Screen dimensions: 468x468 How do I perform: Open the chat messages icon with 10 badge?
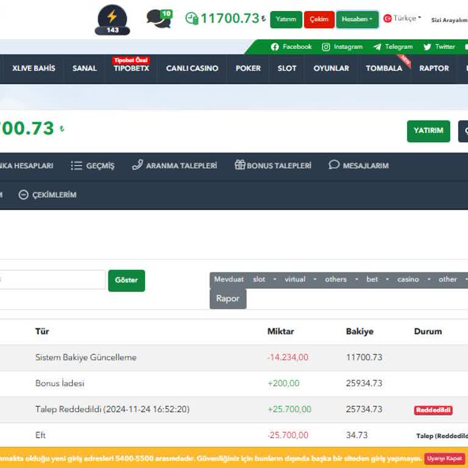pos(158,19)
